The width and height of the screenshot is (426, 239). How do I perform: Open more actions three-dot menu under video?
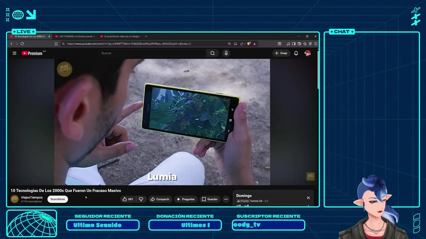pyautogui.click(x=226, y=199)
